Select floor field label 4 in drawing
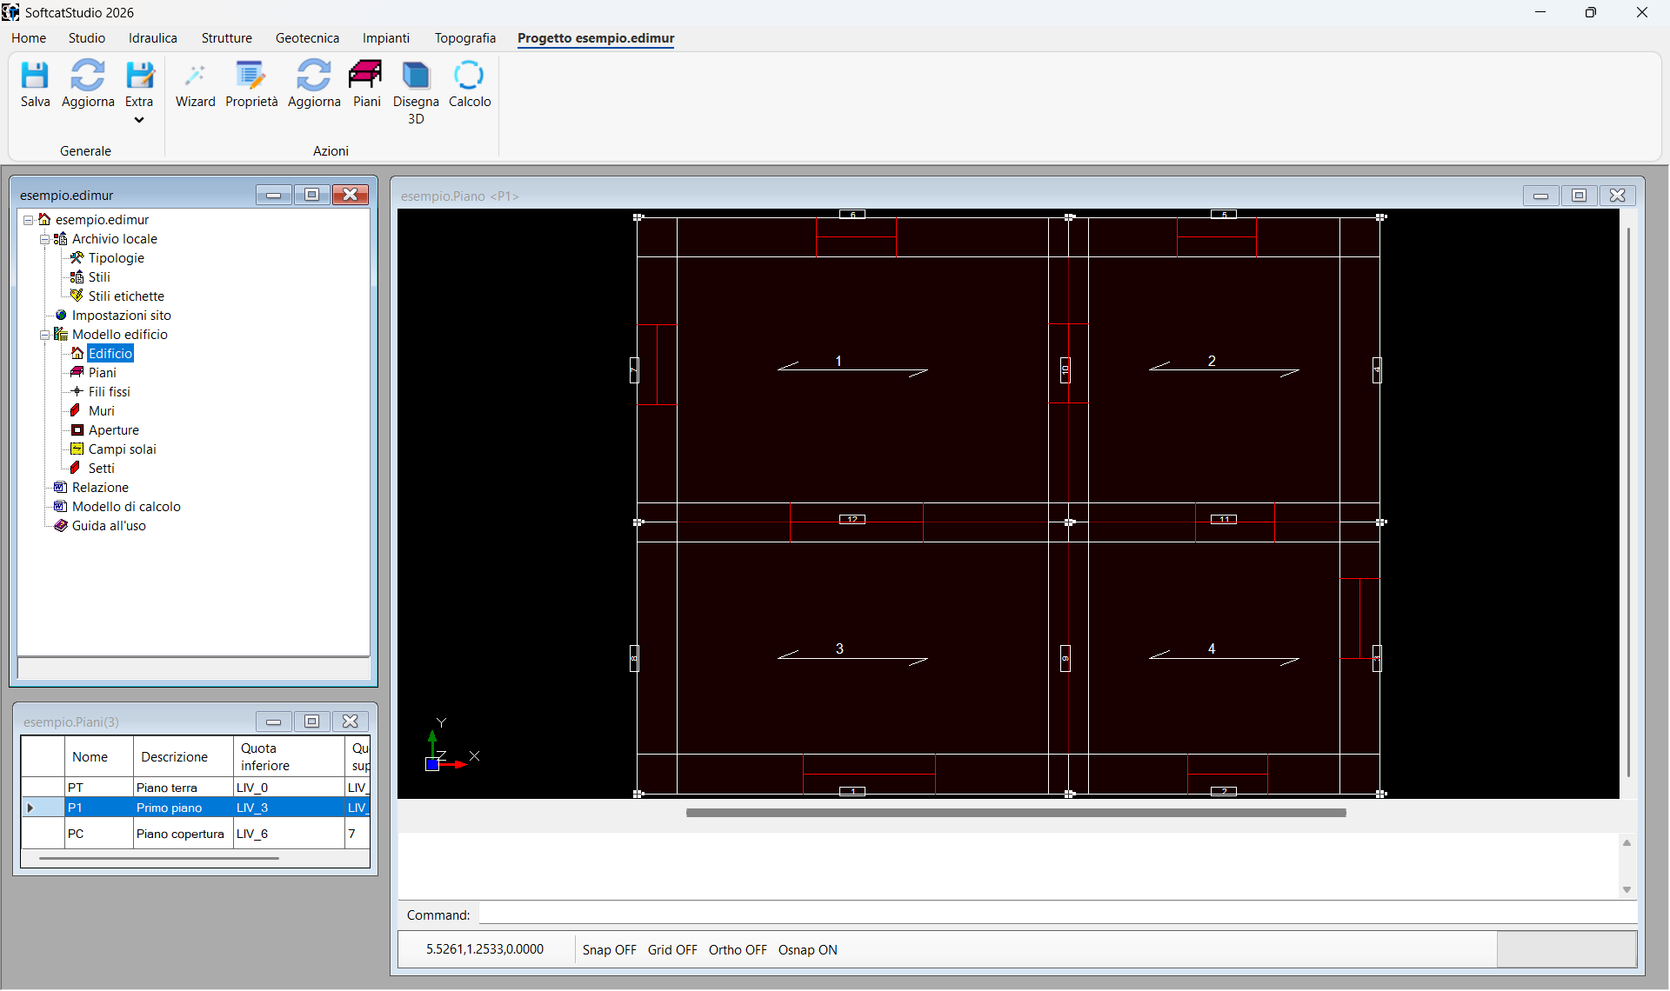This screenshot has width=1670, height=991. [x=1212, y=648]
